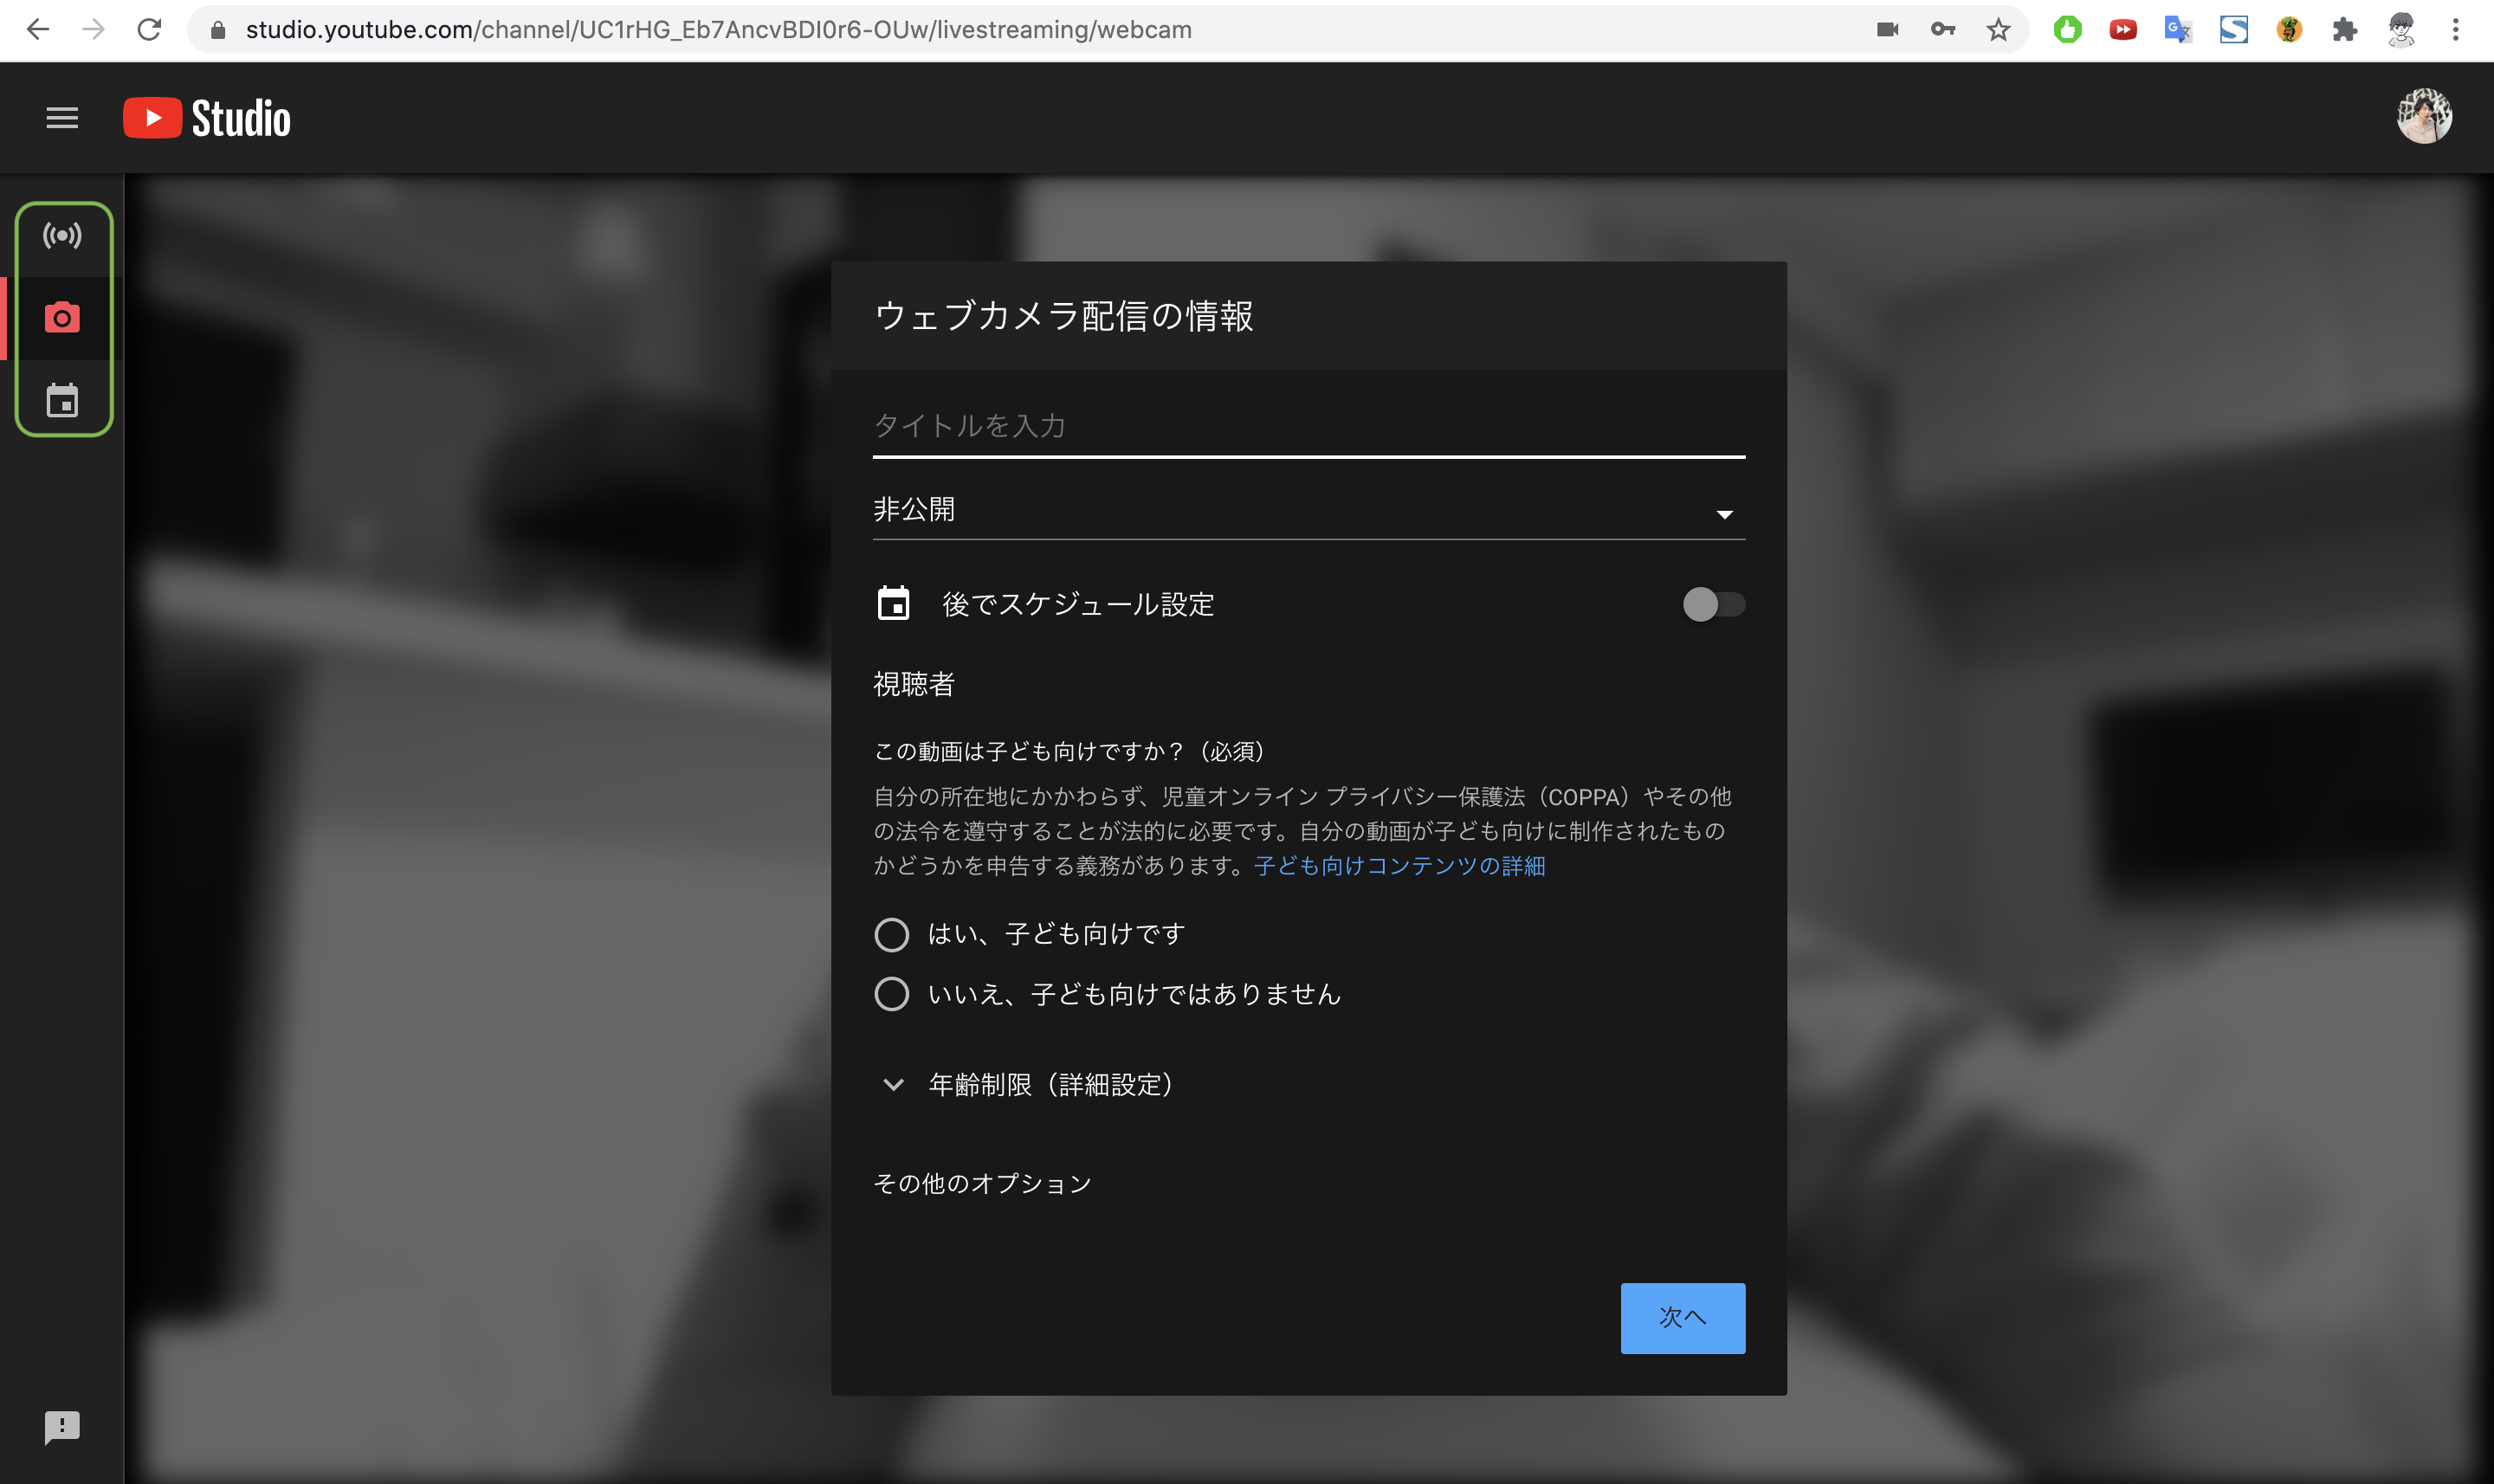Screen dimensions: 2494x1484
Task: Click the ウェブカメラ配信の情報 dialog title
Action: (x=1063, y=316)
